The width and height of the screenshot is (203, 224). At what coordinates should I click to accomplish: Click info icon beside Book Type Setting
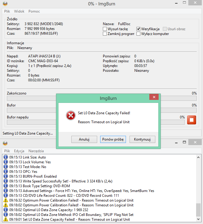(6, 186)
